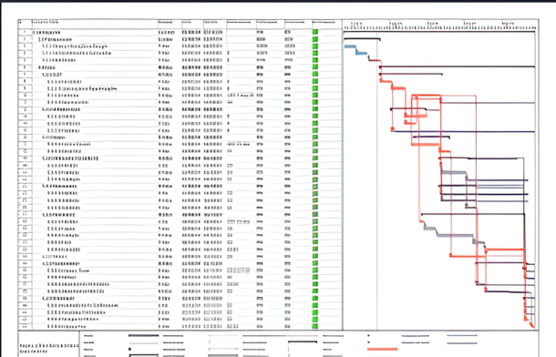Click the vertical date line in the Gantt chart
The width and height of the screenshot is (556, 357).
click(377, 182)
